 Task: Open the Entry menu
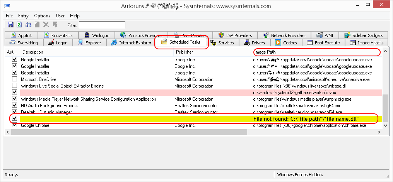(x=23, y=16)
